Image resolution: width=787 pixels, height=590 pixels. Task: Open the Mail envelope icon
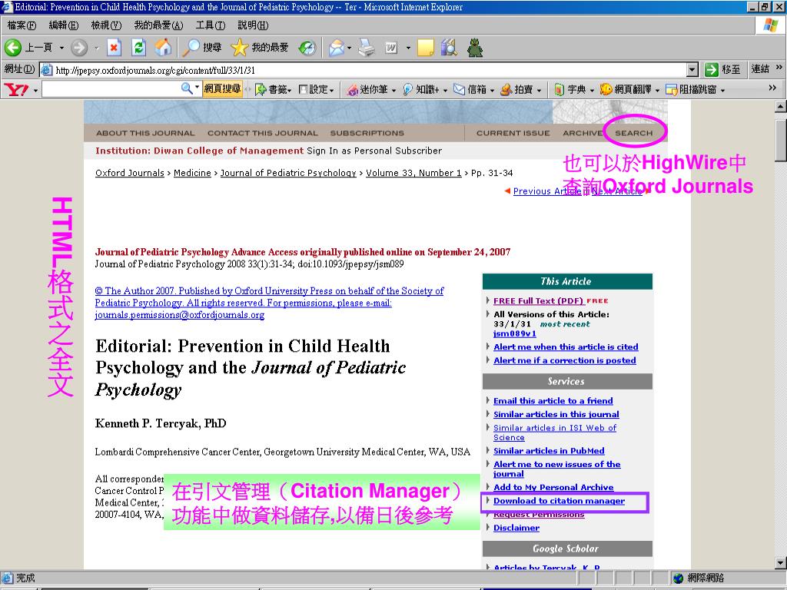337,48
